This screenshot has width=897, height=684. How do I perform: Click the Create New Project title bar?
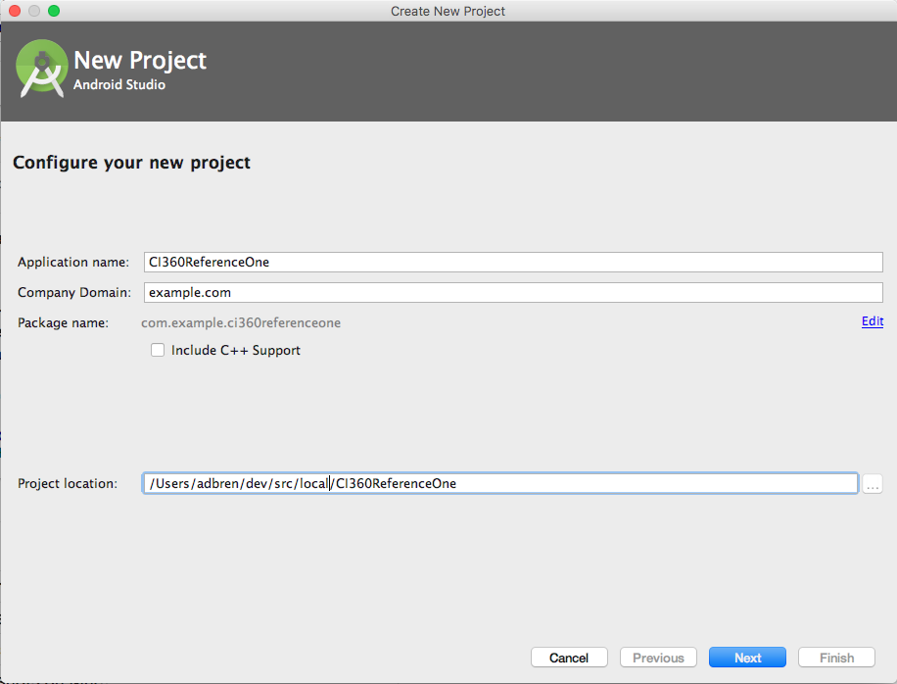tap(448, 11)
